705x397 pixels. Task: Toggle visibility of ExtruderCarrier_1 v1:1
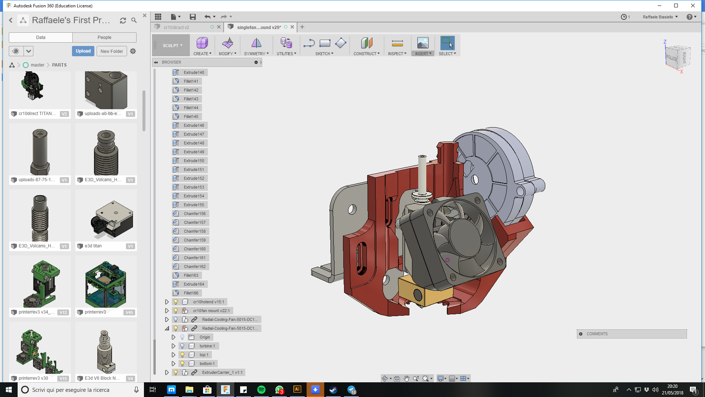coord(176,372)
